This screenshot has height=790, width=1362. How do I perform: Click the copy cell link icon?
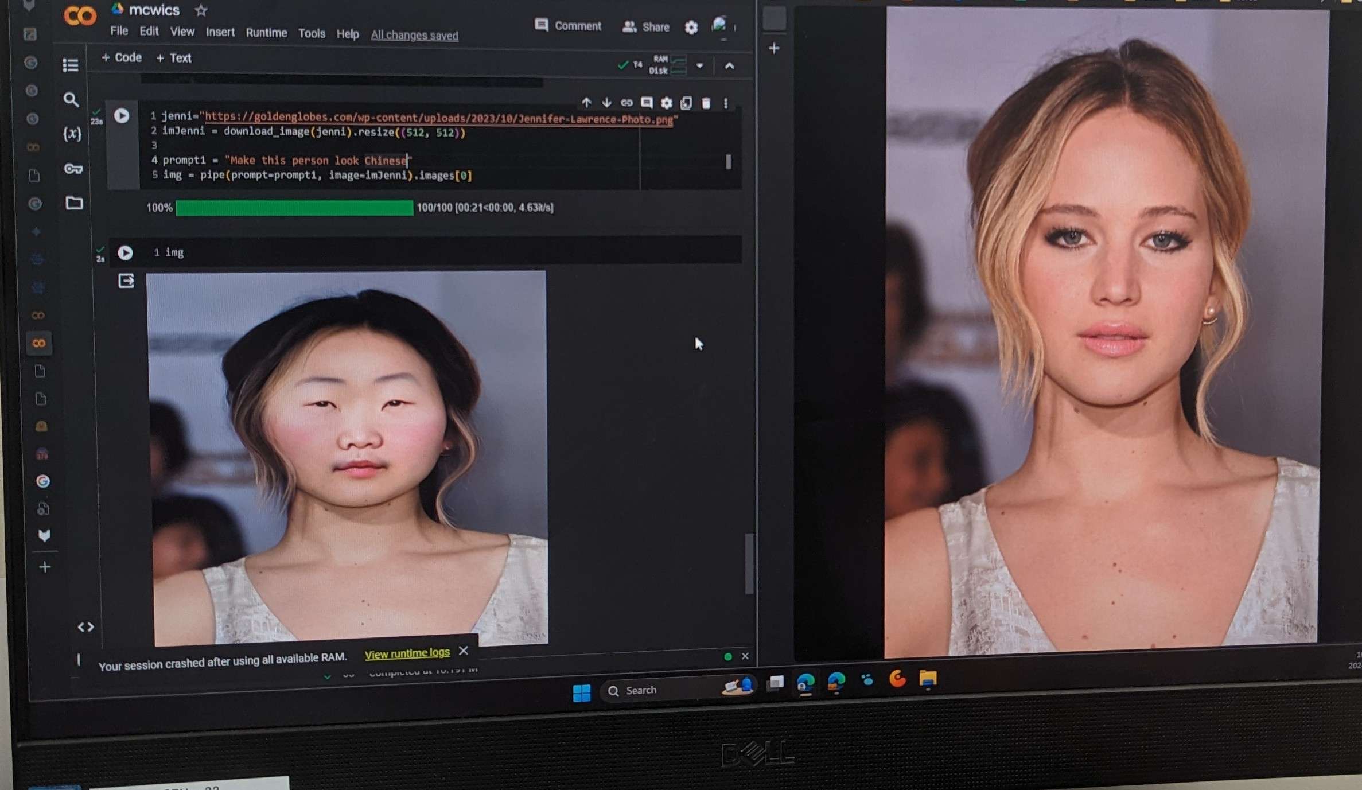click(626, 103)
